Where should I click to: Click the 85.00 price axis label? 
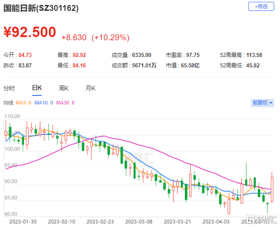coord(11,198)
